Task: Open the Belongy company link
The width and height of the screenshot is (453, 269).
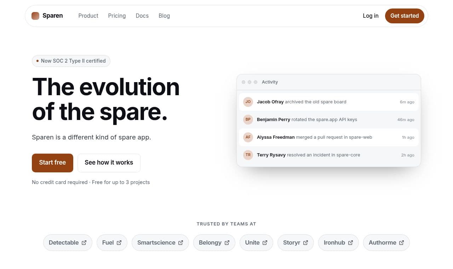Action: coord(214,243)
